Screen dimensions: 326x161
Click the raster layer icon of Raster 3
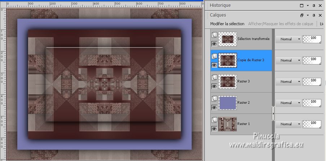[214, 77]
